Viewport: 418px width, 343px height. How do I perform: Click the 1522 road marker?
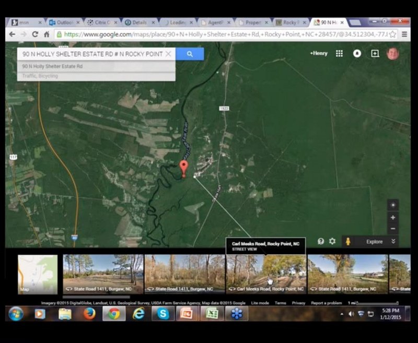(224, 109)
